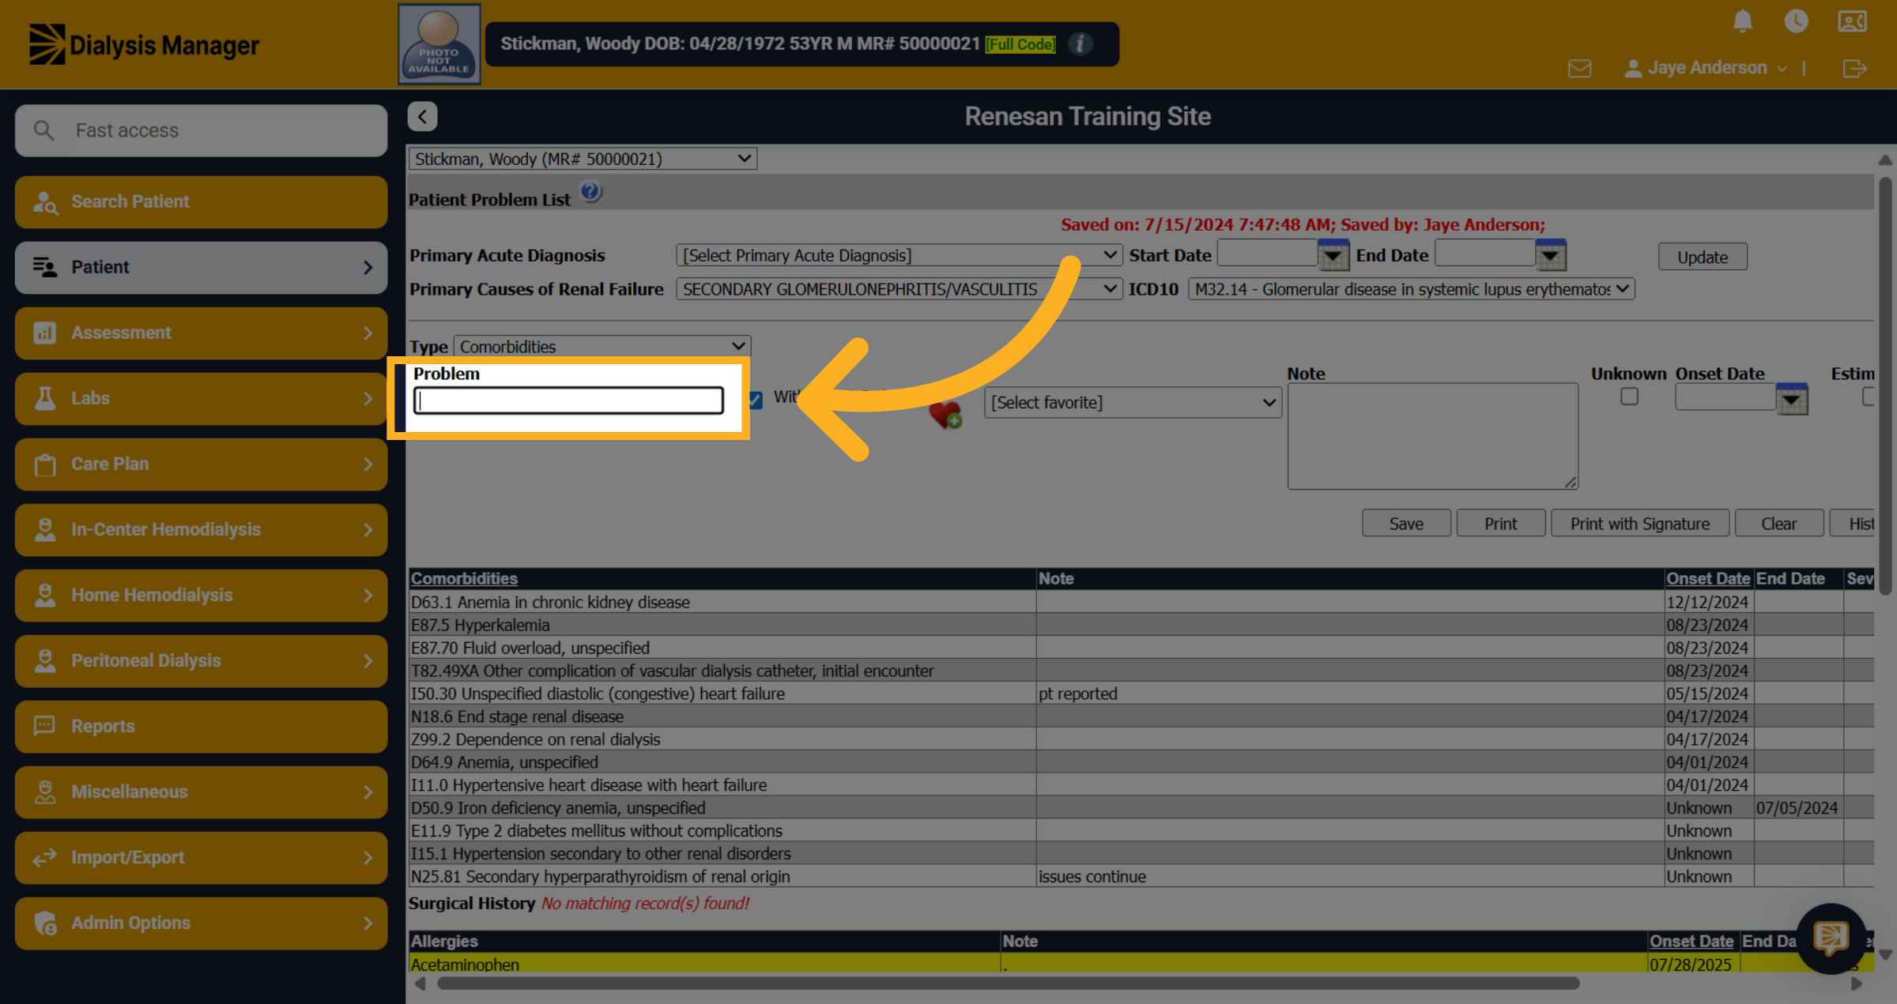Click the patient photo thumbnail

[x=439, y=44]
